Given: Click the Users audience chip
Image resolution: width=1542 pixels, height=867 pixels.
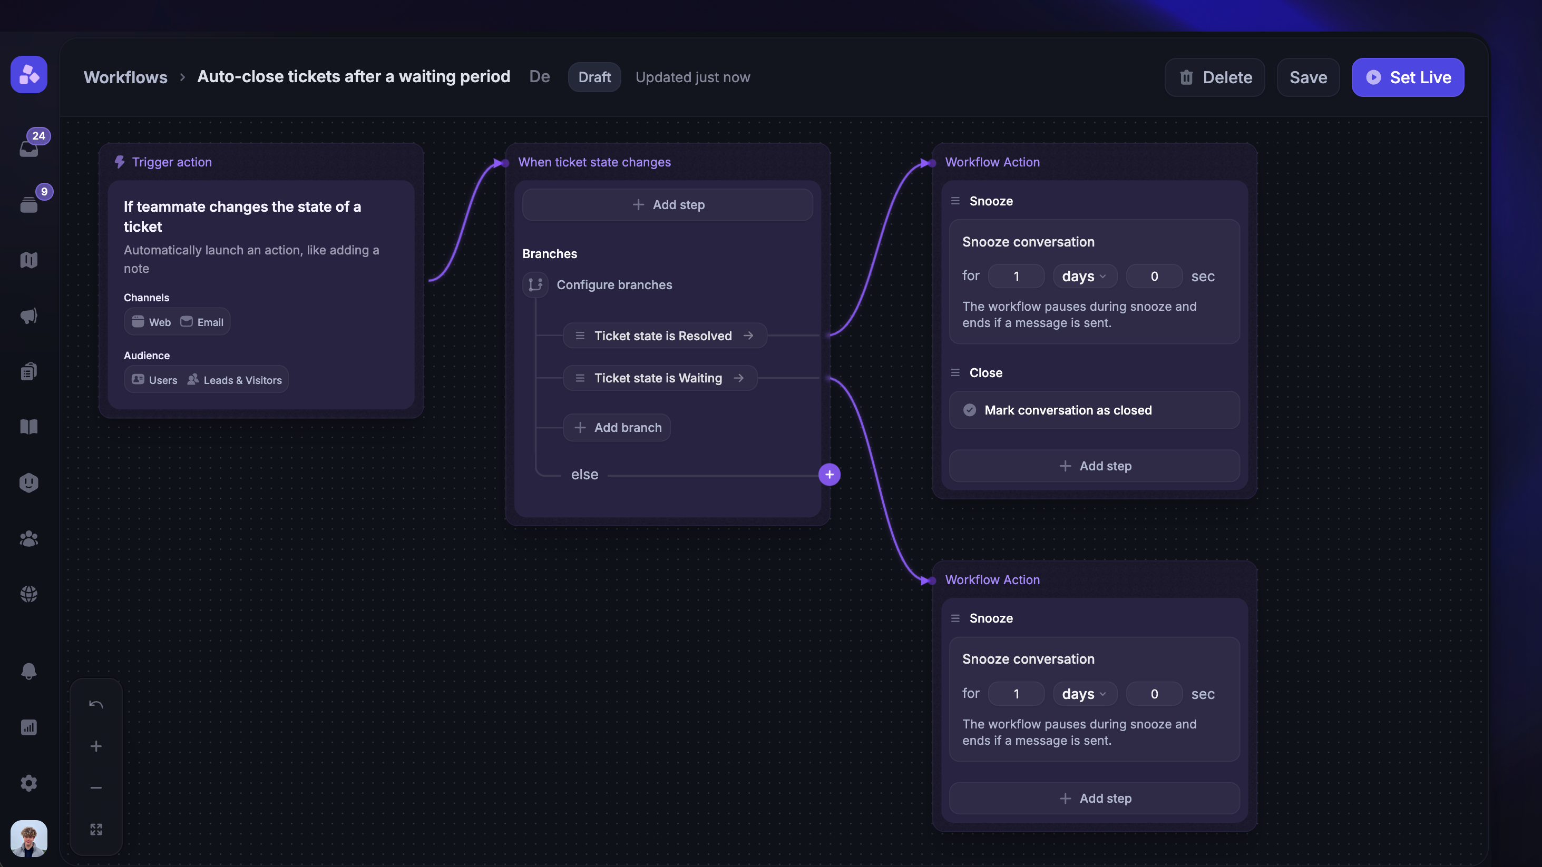Looking at the screenshot, I should 154,380.
